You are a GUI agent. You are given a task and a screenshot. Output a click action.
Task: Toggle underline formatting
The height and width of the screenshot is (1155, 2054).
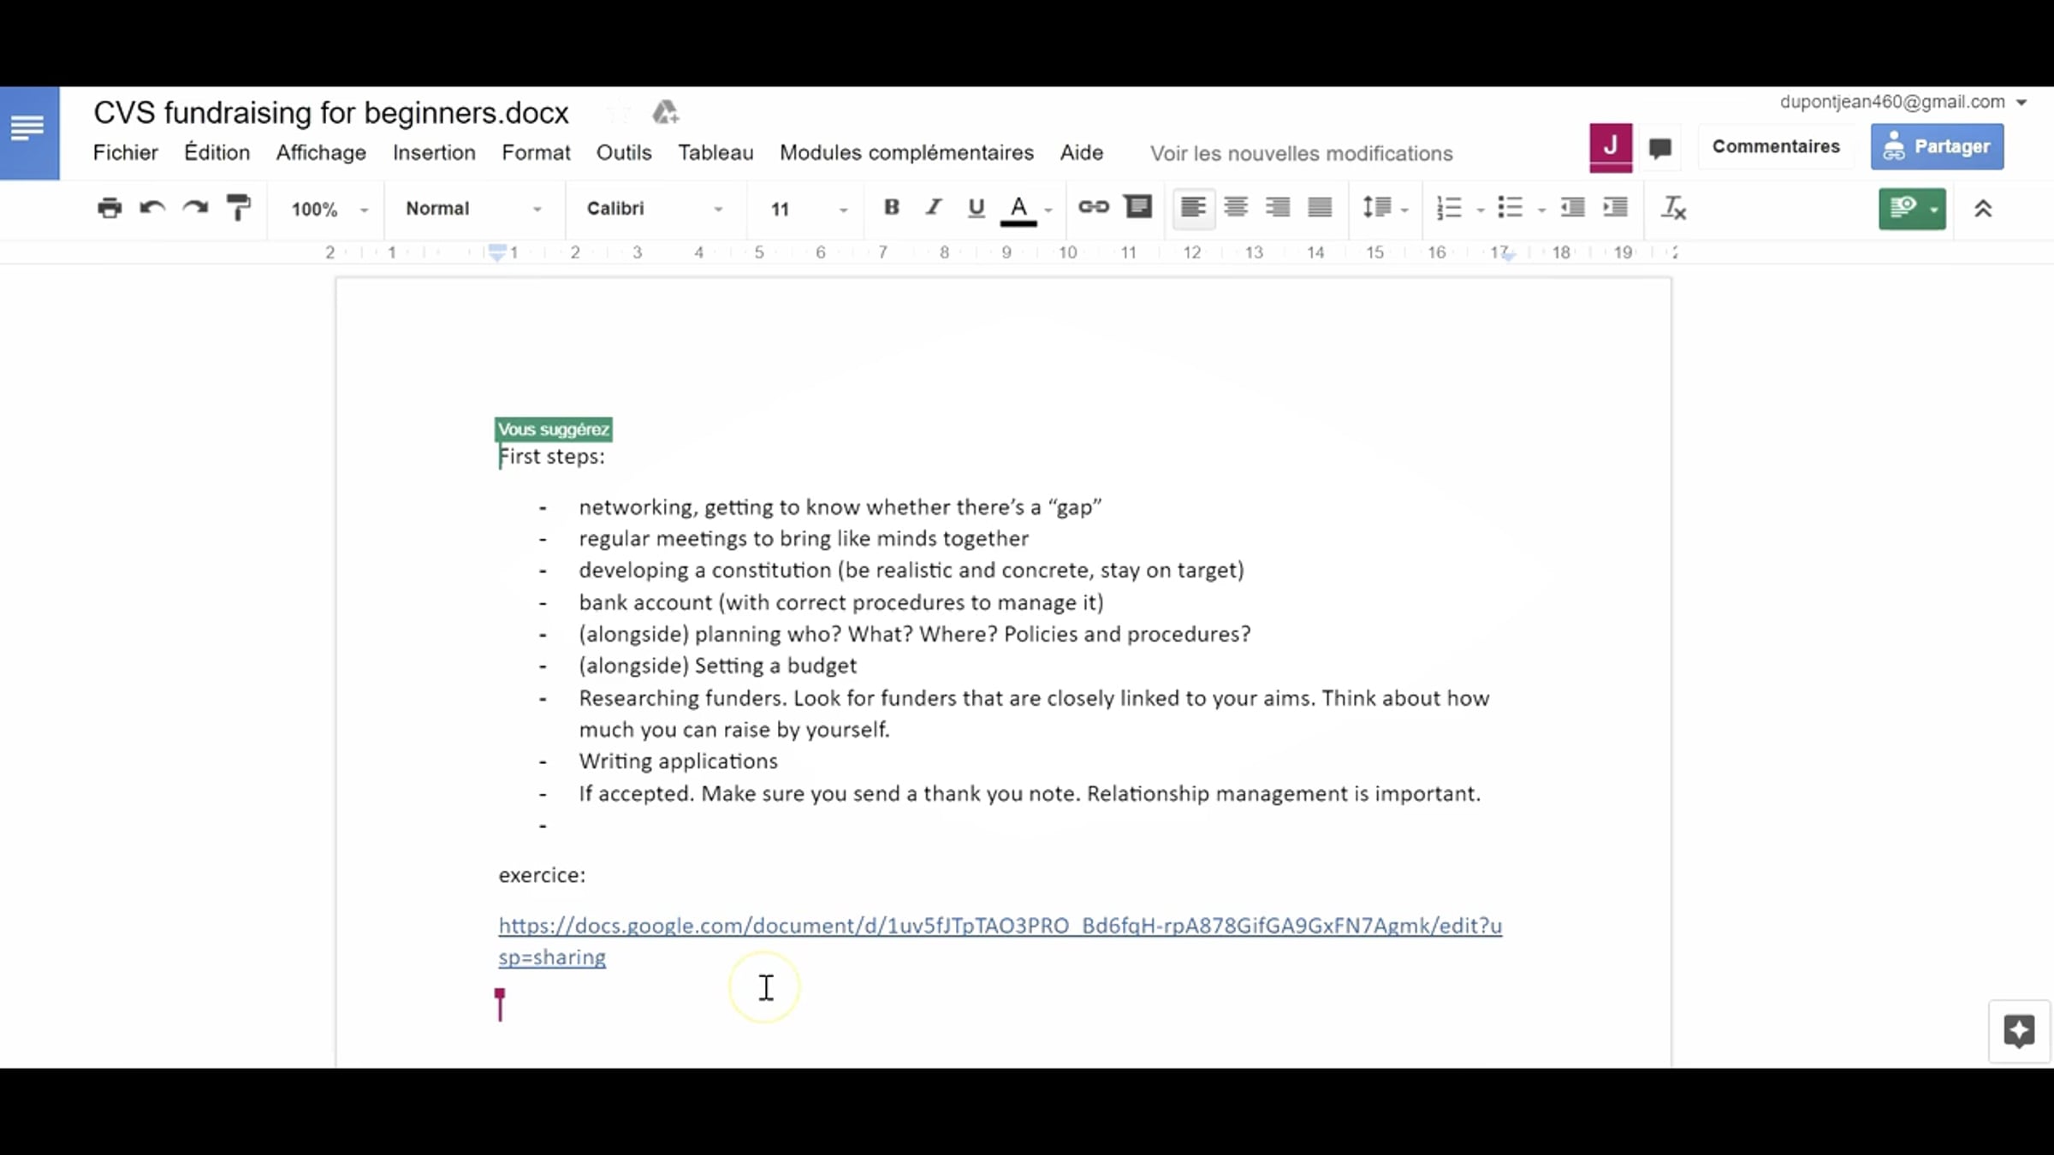point(976,207)
